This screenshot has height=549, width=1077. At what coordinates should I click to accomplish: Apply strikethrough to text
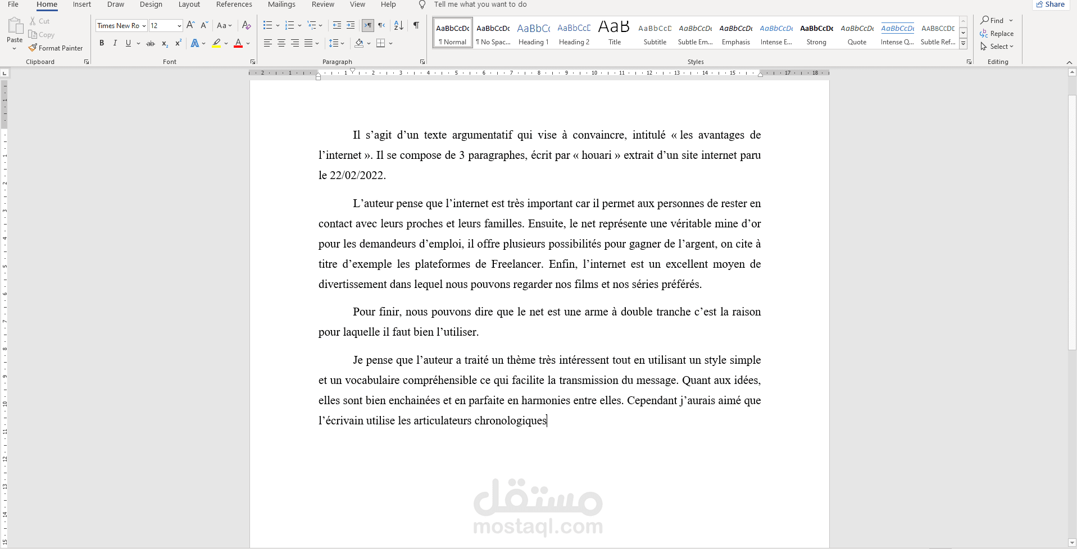pyautogui.click(x=151, y=43)
